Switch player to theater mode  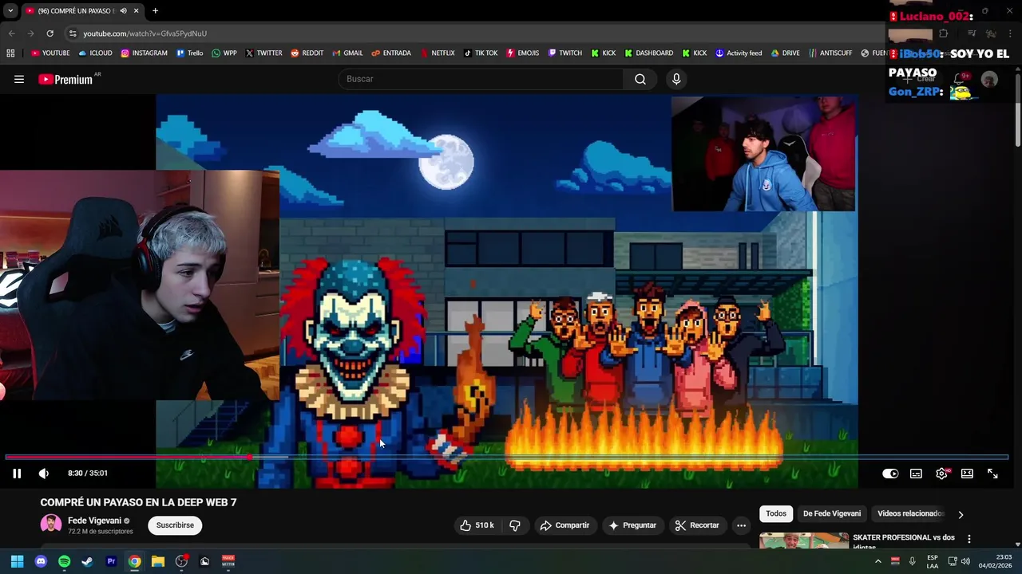pyautogui.click(x=968, y=474)
